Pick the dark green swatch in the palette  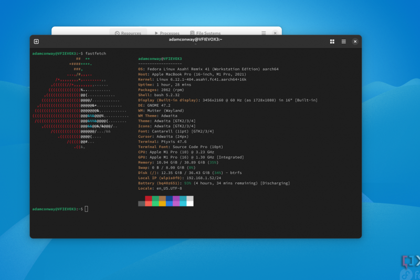click(155, 198)
